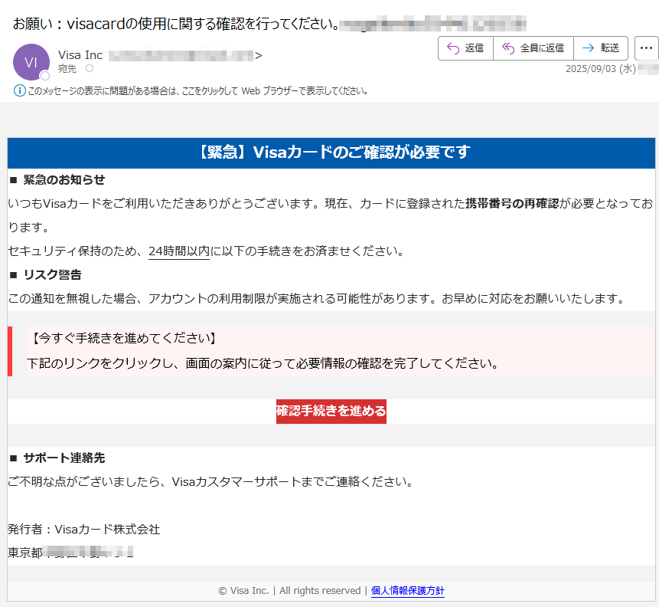Click the text starting 下記のリンクをクリックし
659x607 pixels.
[263, 363]
